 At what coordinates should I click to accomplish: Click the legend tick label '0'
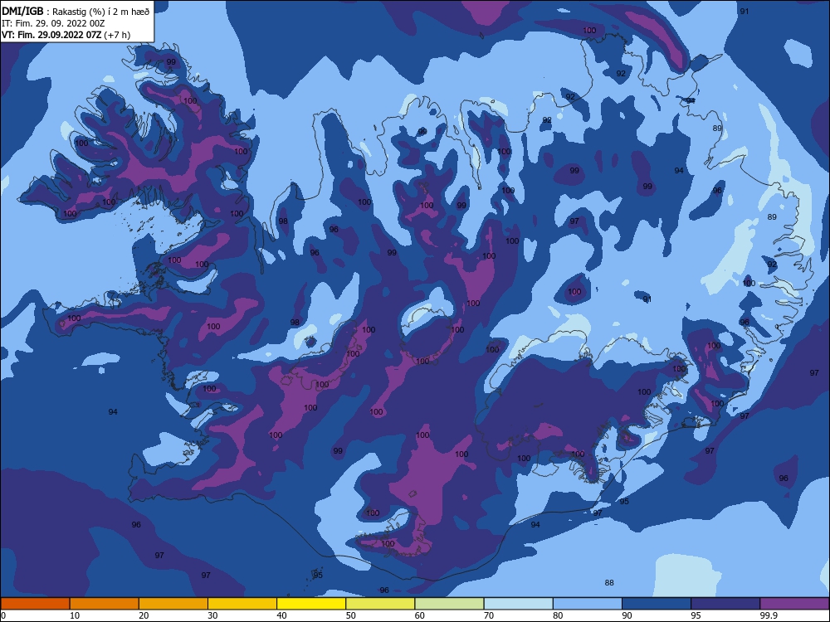pyautogui.click(x=3, y=615)
